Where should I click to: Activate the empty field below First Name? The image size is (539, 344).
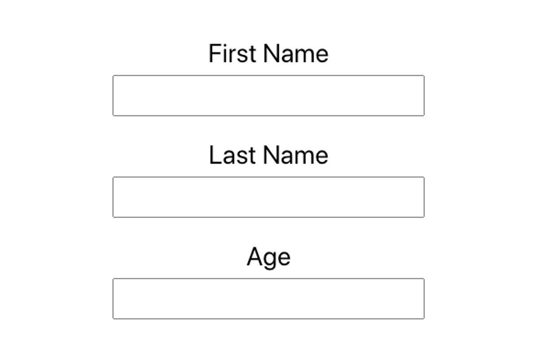point(268,96)
